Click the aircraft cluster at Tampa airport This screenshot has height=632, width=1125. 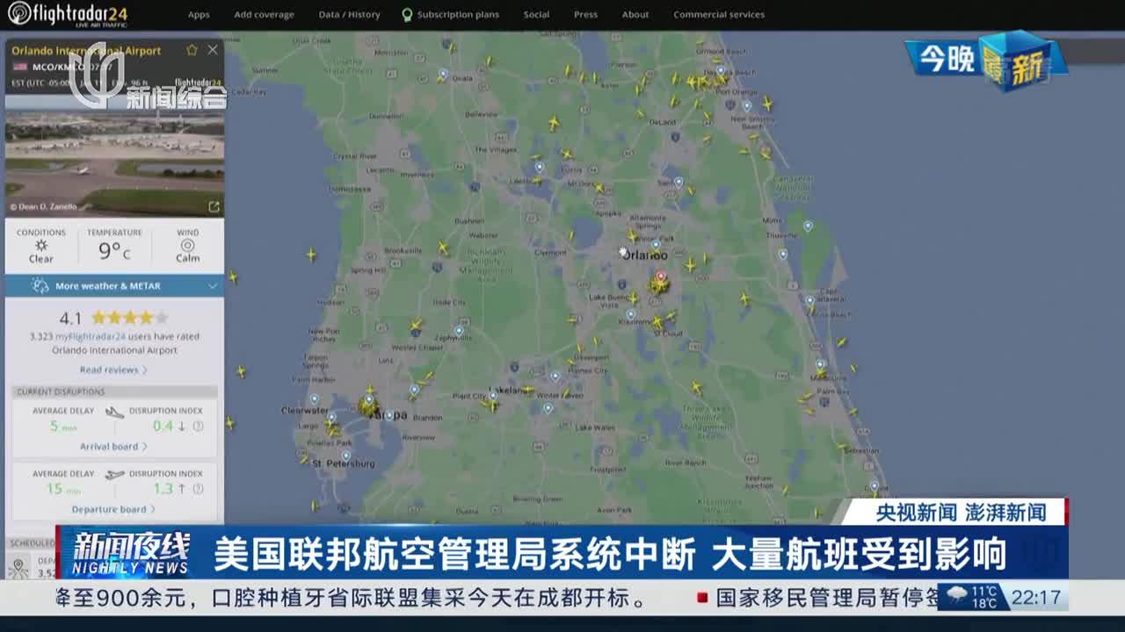pos(368,406)
